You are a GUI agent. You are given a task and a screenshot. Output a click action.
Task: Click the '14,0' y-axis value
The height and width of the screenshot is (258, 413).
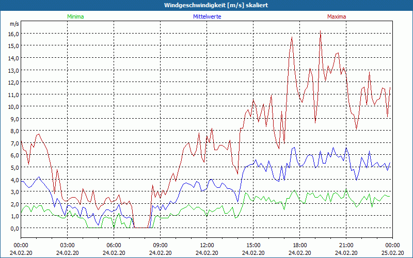point(14,58)
